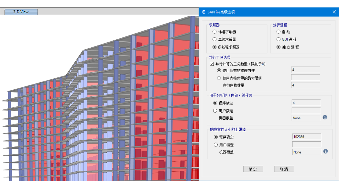Set analysis process to 自动
This screenshot has height=189, width=339.
point(279,32)
